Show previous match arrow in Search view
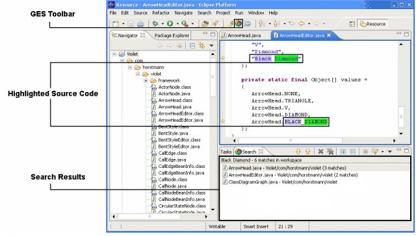The width and height of the screenshot is (416, 236). point(307,152)
